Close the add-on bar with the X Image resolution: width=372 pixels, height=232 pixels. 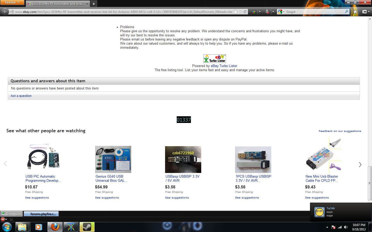[x=11, y=219]
